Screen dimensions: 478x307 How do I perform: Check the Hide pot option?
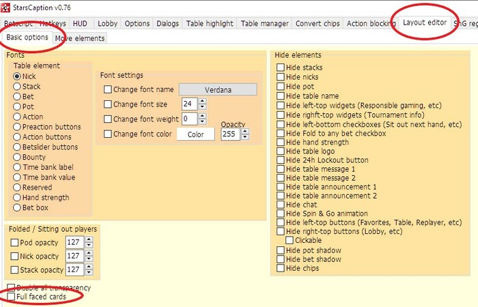281,87
